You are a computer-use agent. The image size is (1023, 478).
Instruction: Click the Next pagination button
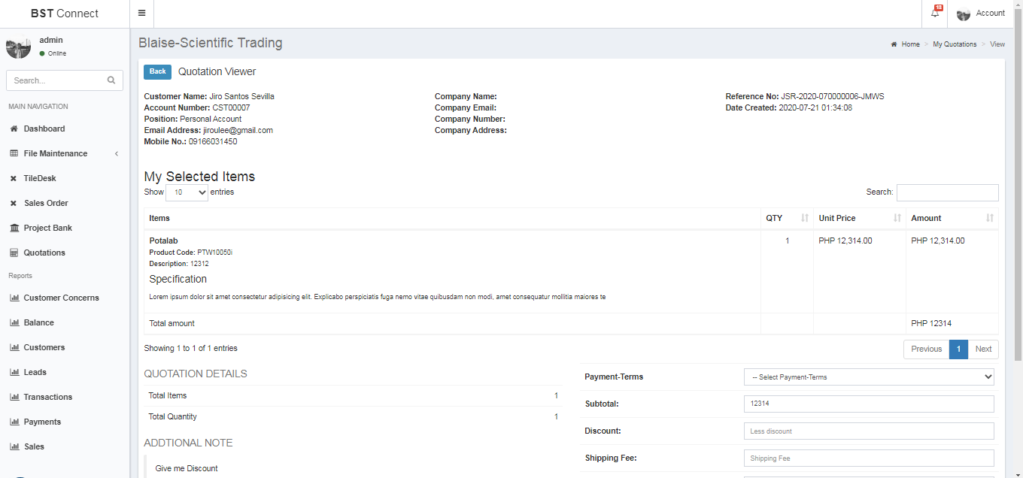[x=983, y=349]
